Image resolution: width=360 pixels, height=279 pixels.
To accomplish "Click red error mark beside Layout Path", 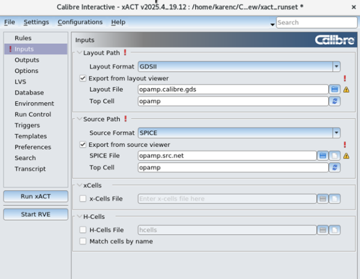I will click(125, 53).
